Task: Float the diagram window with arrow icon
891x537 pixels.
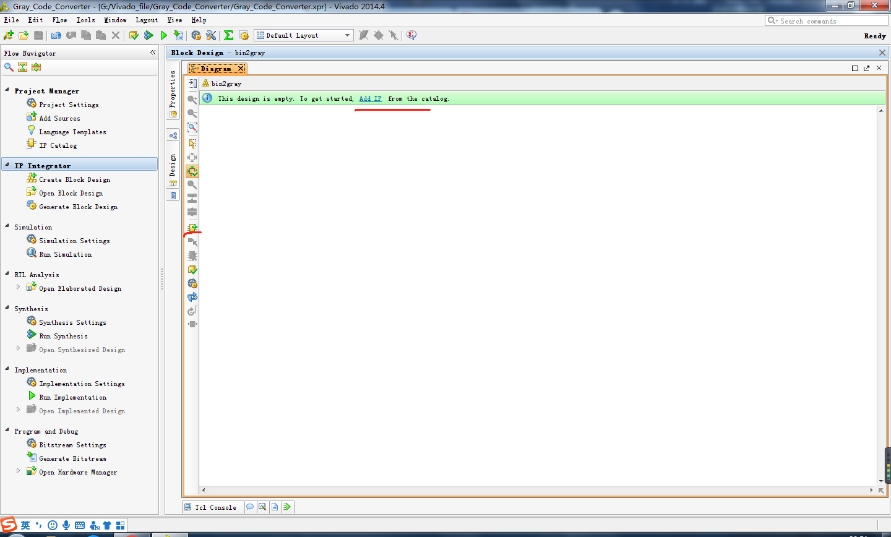Action: coord(867,68)
